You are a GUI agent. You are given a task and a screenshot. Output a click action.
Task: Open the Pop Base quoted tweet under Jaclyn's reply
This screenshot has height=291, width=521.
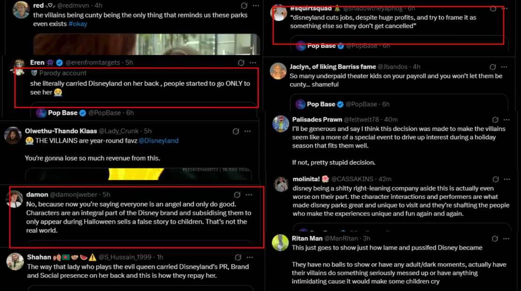[x=398, y=104]
